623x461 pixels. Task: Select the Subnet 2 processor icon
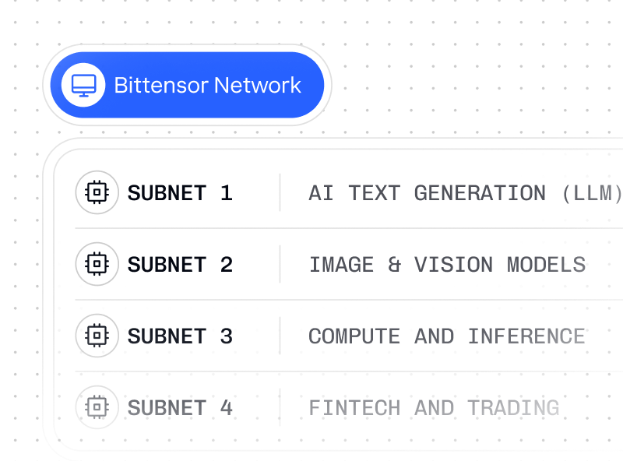tap(97, 265)
